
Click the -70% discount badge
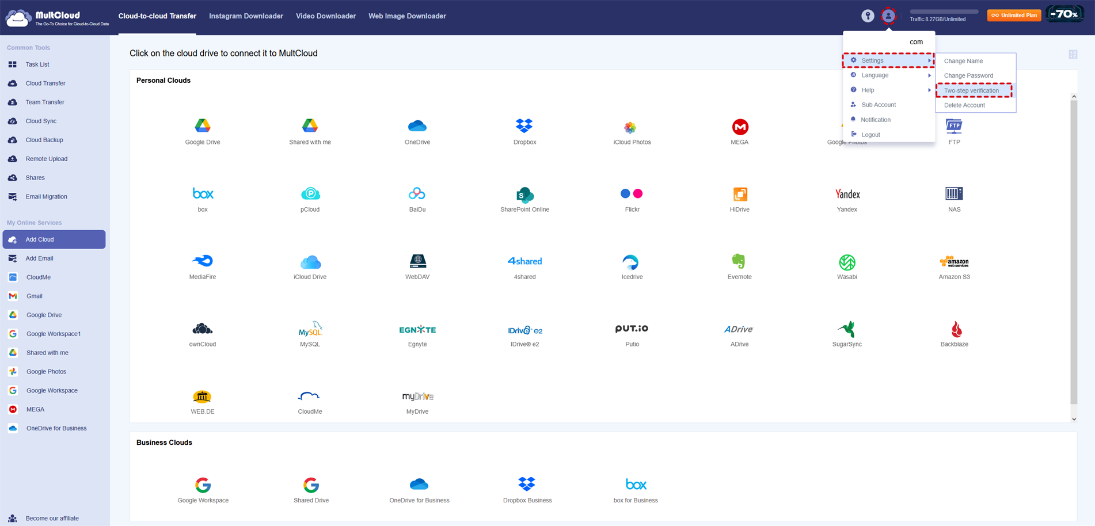pos(1064,14)
